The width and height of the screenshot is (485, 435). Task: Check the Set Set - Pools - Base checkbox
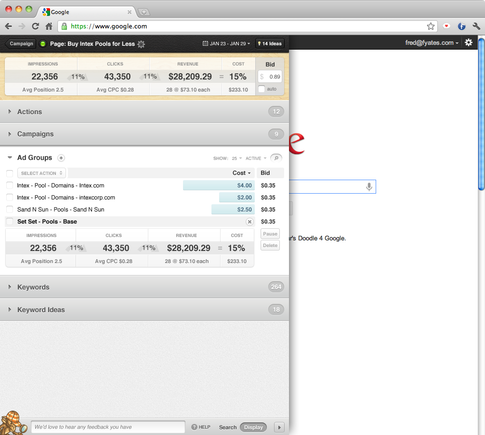coord(10,222)
